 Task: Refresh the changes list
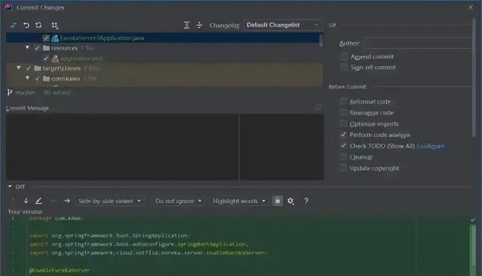[x=38, y=25]
